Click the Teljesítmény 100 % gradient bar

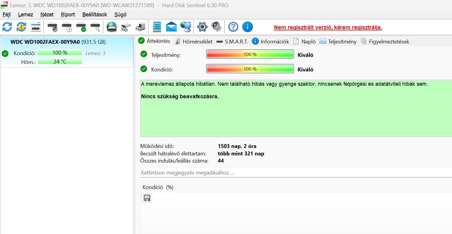tap(250, 54)
